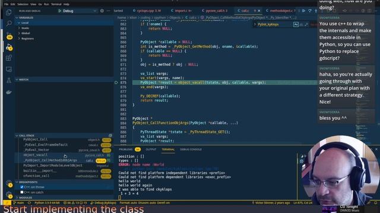This screenshot has width=380, height=213.
Task: Collapse the BREAKPOINTS section
Action: [64, 182]
